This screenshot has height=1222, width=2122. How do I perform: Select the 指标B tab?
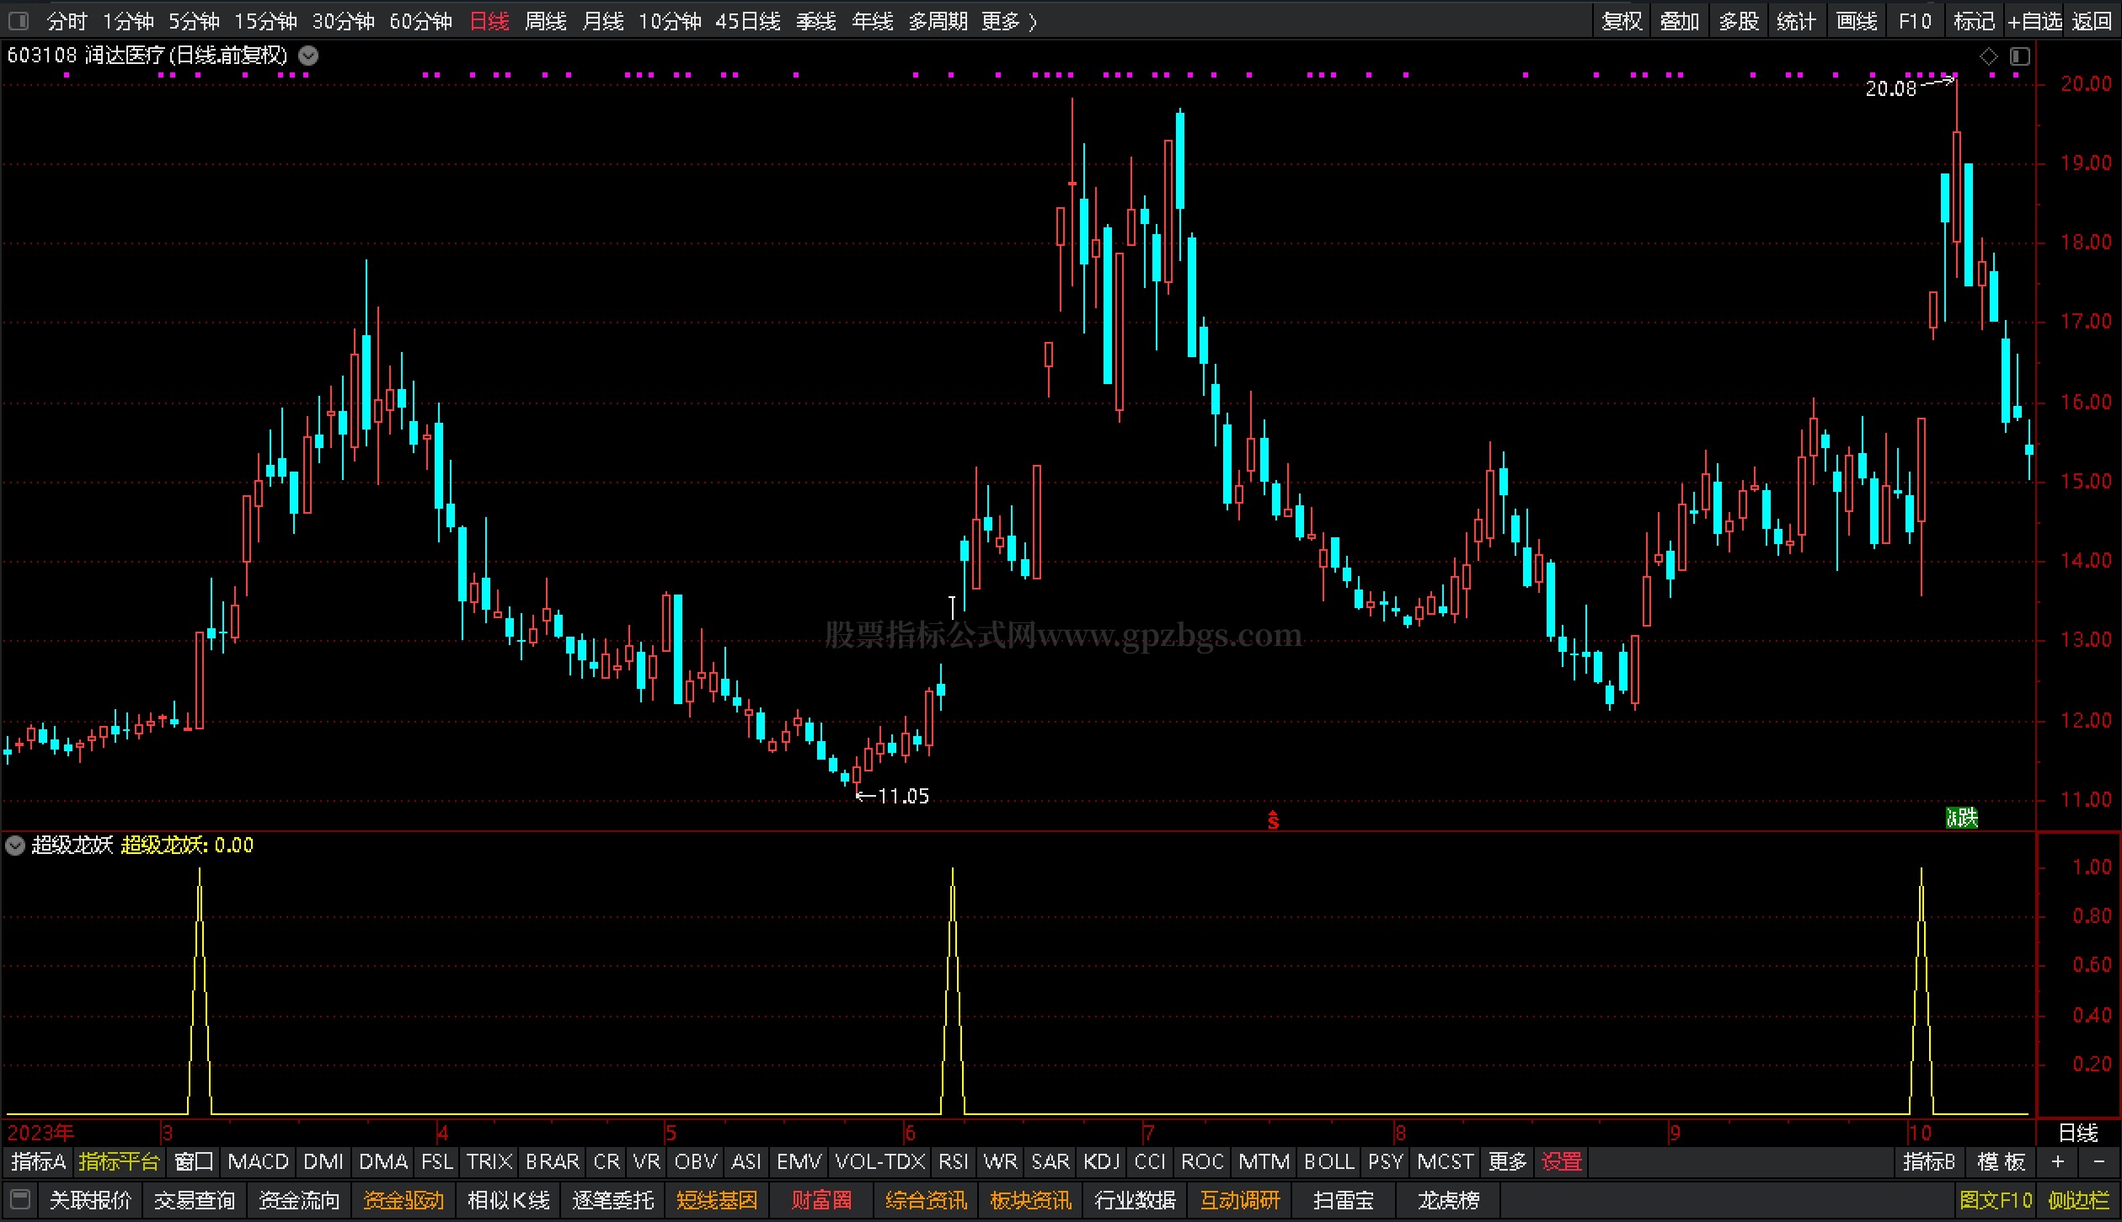tap(1929, 1162)
